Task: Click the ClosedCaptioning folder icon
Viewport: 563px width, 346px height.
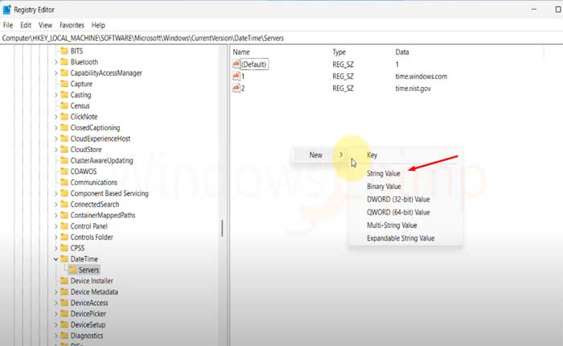Action: pos(64,128)
